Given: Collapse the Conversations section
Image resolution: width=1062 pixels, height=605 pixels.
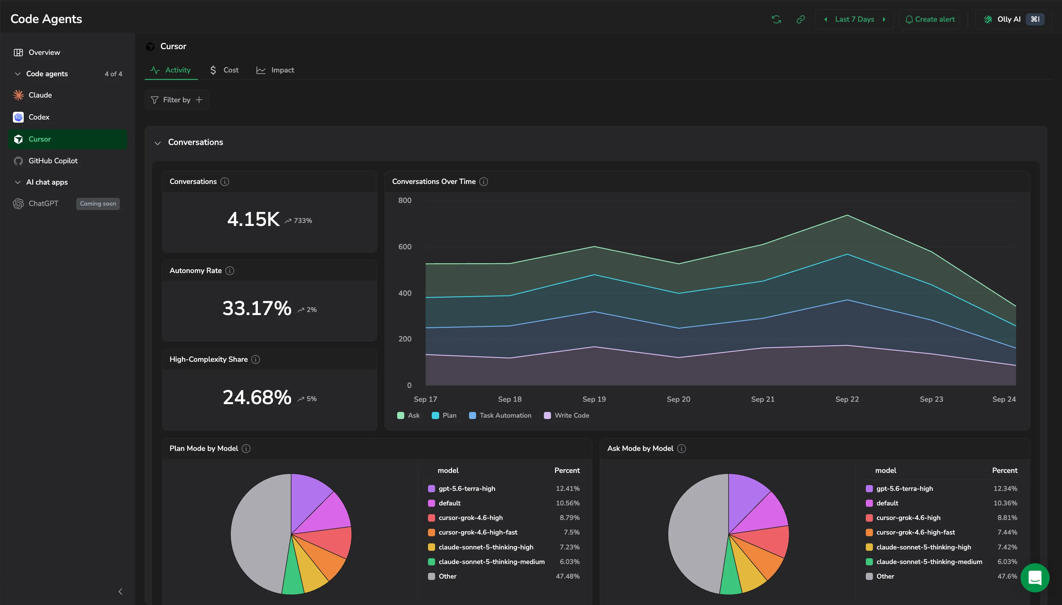Looking at the screenshot, I should (x=158, y=143).
